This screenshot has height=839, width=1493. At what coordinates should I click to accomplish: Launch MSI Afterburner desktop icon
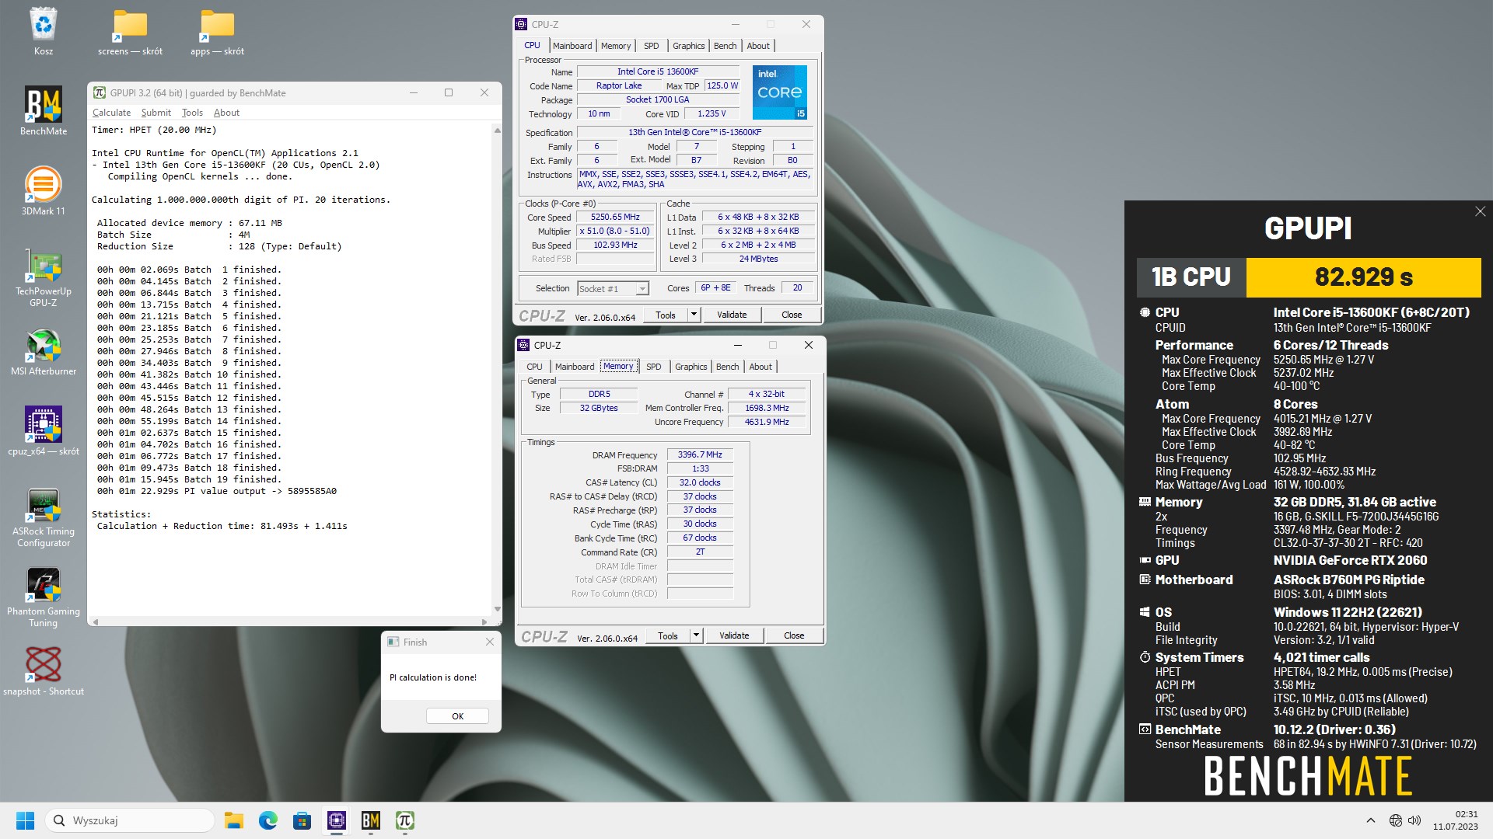pos(44,352)
